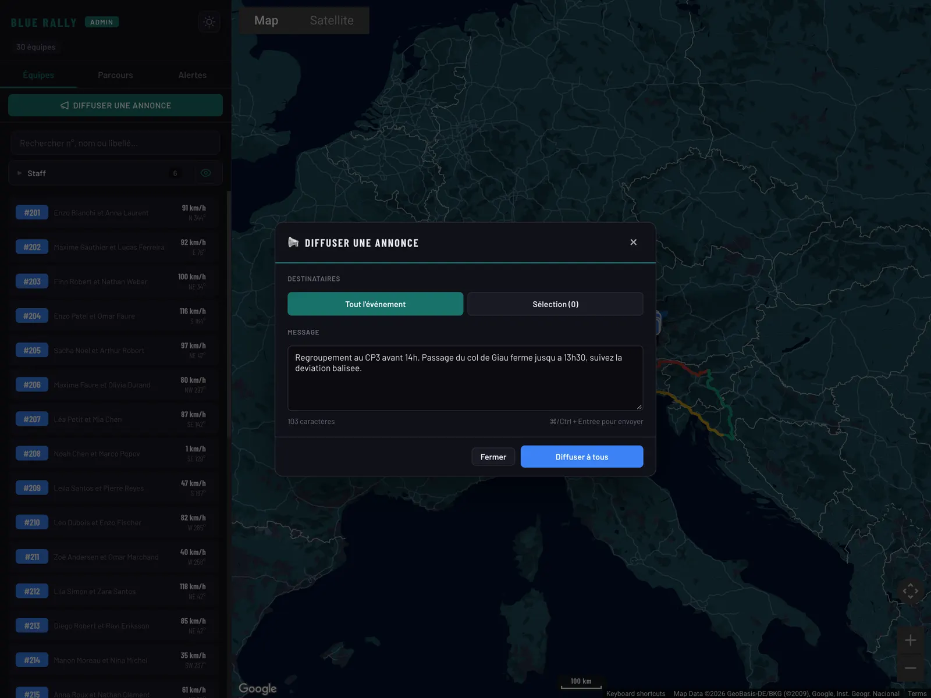Toggle light/dark theme sun icon
This screenshot has height=698, width=931.
[x=209, y=22]
